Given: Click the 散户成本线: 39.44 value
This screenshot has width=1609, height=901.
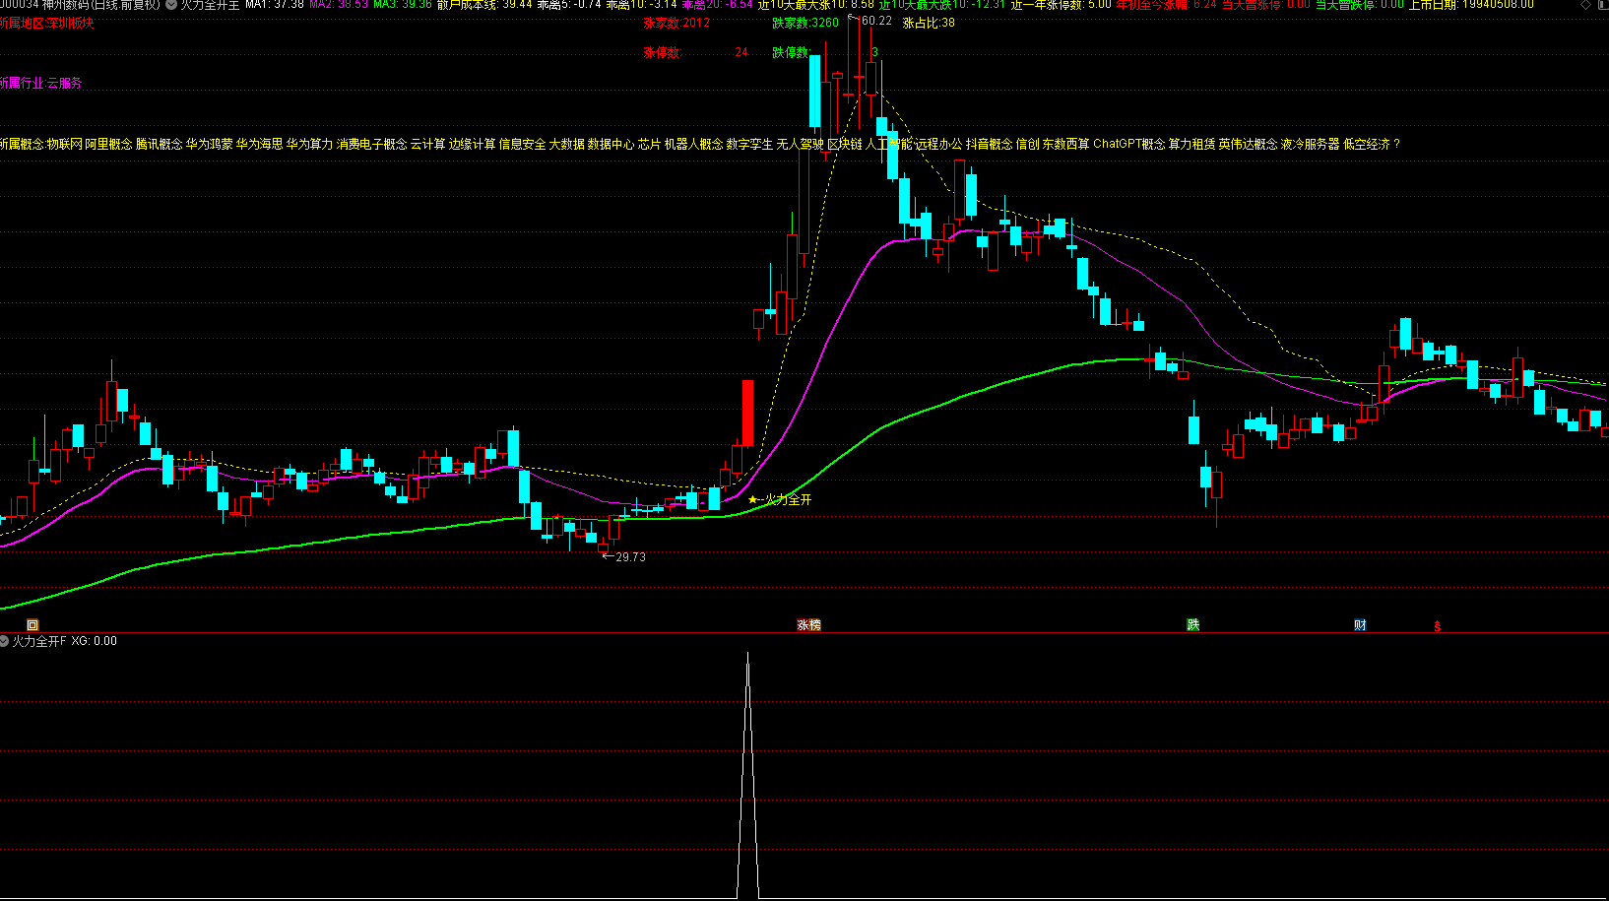Looking at the screenshot, I should [484, 5].
